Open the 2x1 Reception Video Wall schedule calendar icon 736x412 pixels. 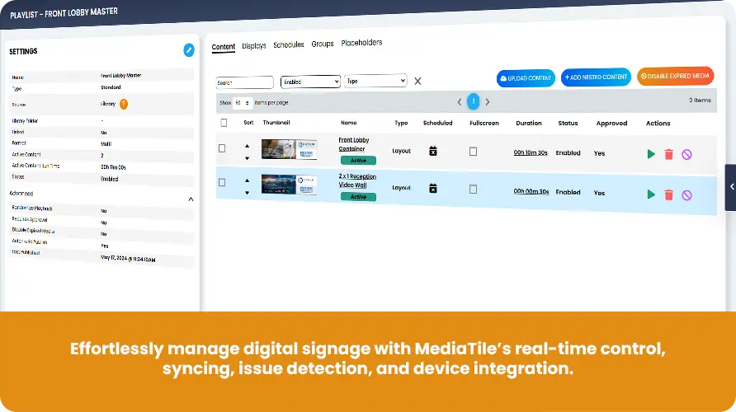[x=433, y=188]
